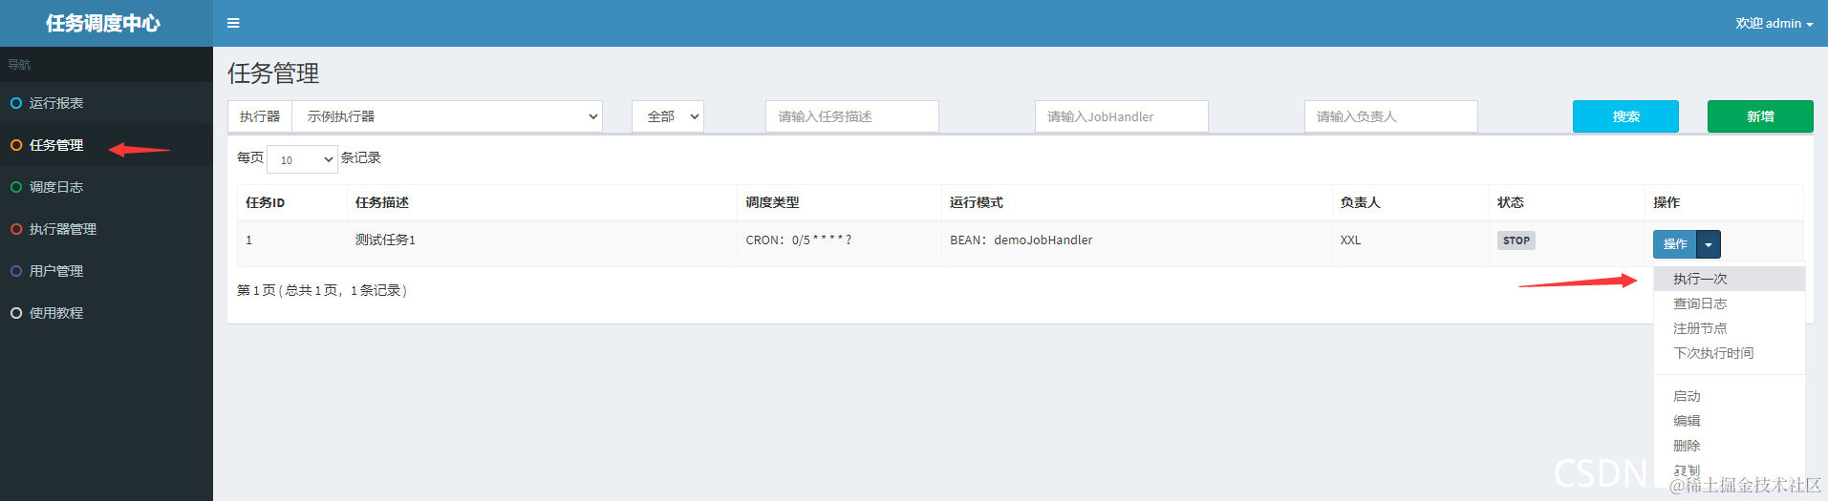Viewport: 1828px width, 501px height.
Task: Click the 任务调度中心 logo title
Action: tap(103, 23)
